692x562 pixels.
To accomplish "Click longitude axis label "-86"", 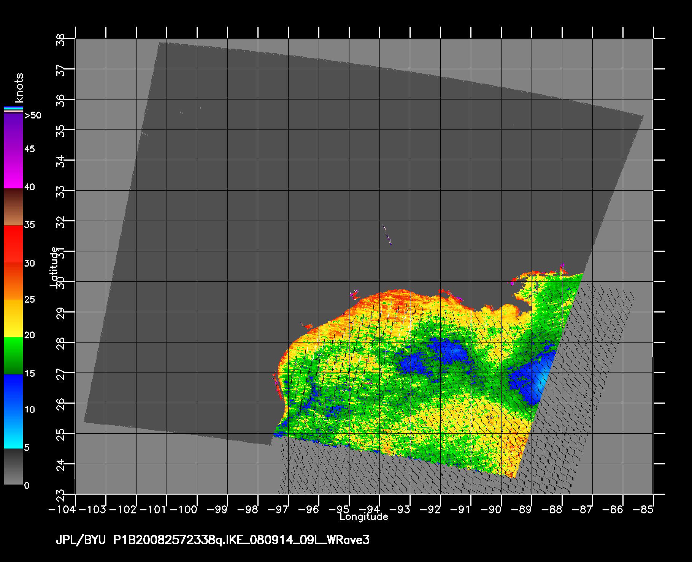I will click(613, 510).
